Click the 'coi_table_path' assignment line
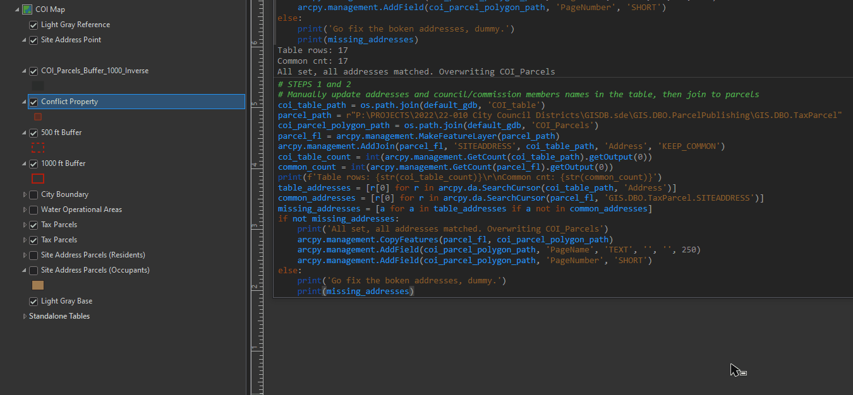The width and height of the screenshot is (853, 395). coord(411,105)
